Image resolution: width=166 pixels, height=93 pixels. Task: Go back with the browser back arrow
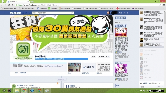(x=2, y=5)
